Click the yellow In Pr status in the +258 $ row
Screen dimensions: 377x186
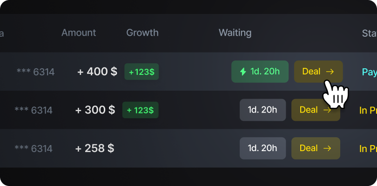click(x=368, y=149)
